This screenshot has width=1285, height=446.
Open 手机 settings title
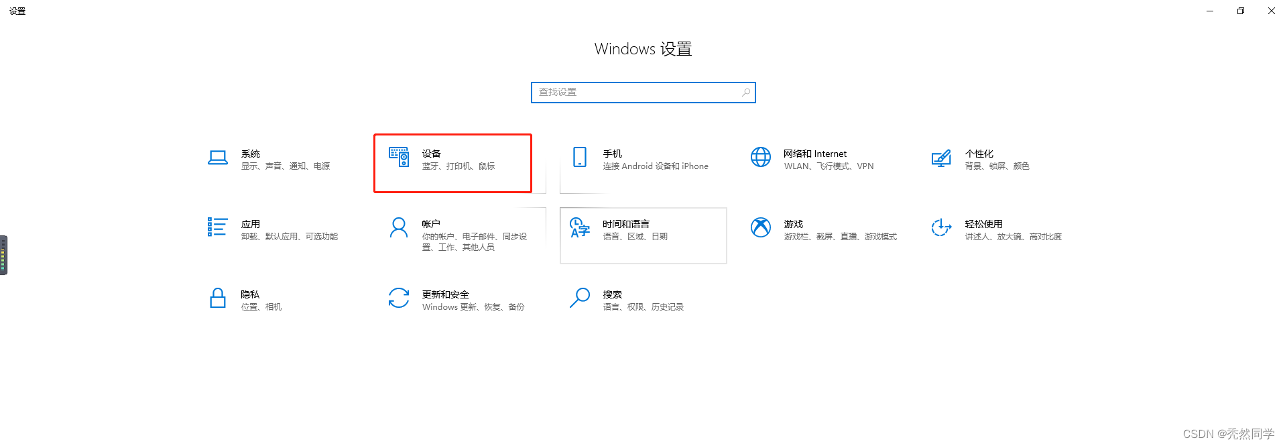click(613, 154)
